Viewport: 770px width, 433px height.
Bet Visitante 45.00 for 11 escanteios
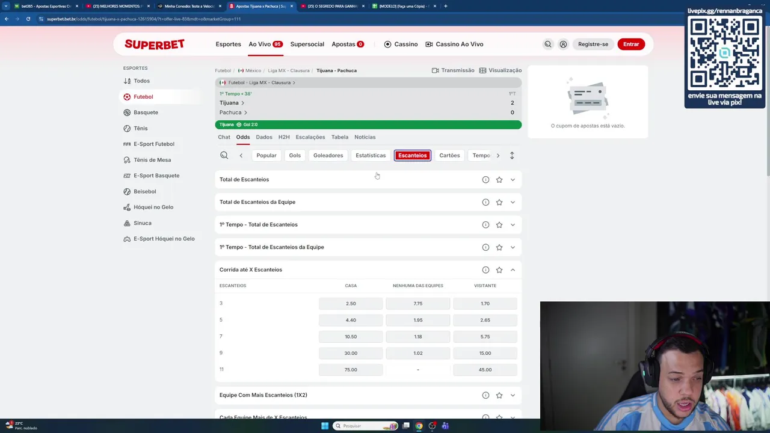[x=485, y=370]
